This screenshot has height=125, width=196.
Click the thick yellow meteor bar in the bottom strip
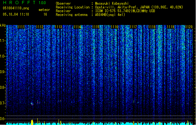(x=32, y=122)
